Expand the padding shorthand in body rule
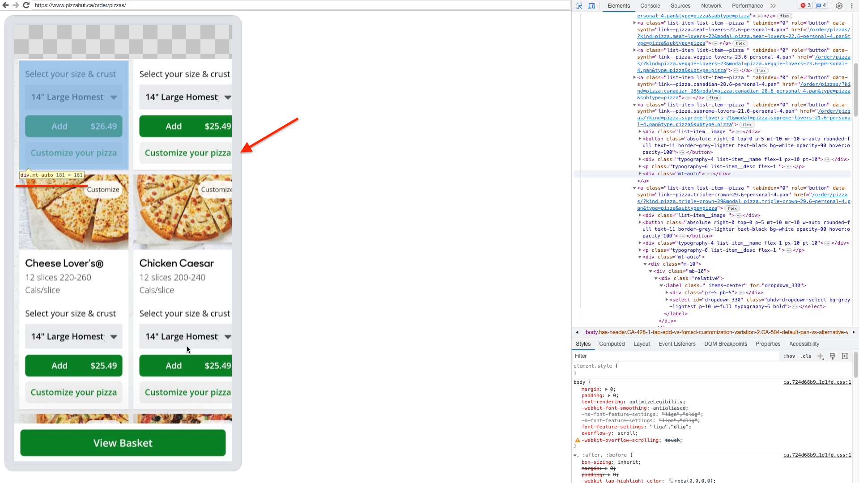This screenshot has width=859, height=483. click(609, 396)
